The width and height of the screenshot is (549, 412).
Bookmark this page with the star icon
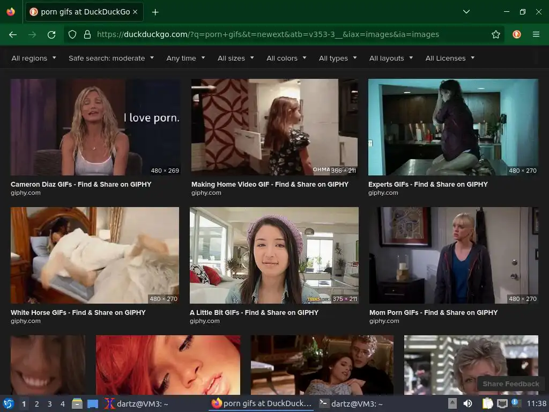(x=496, y=34)
